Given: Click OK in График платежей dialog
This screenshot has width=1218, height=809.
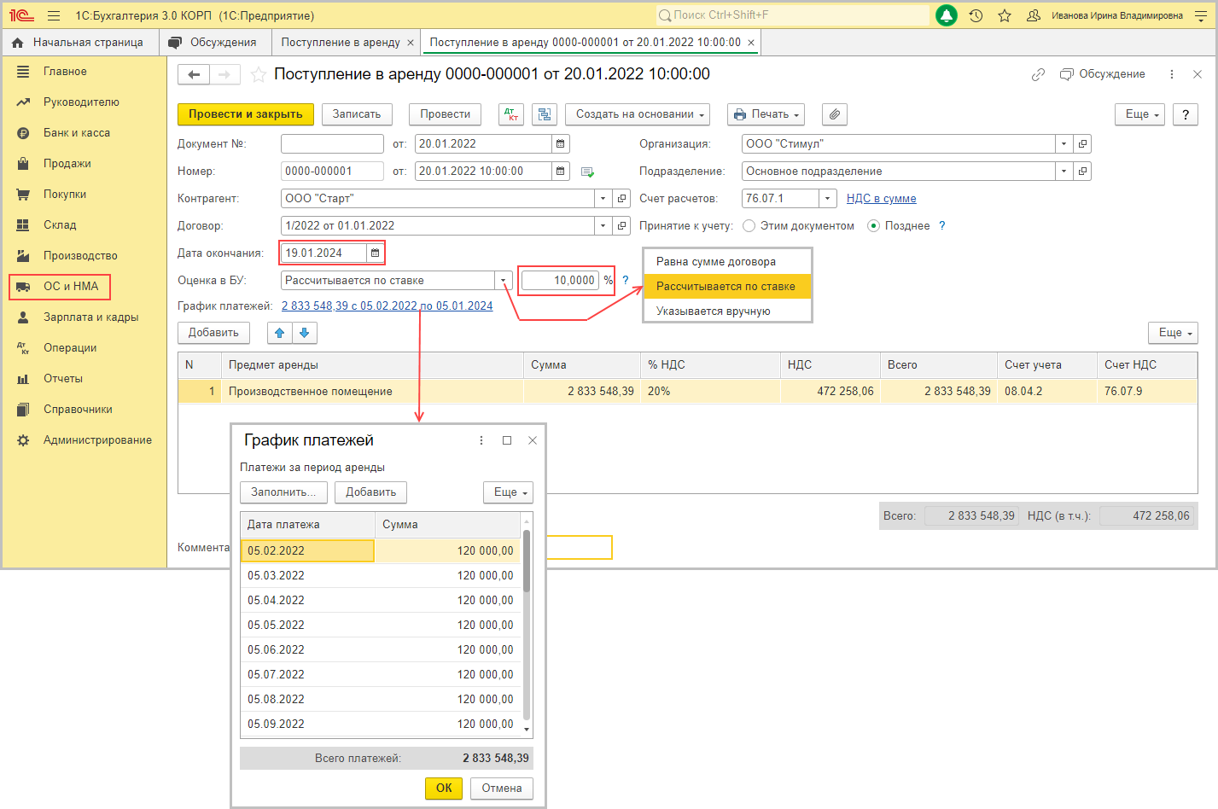Looking at the screenshot, I should (x=444, y=789).
